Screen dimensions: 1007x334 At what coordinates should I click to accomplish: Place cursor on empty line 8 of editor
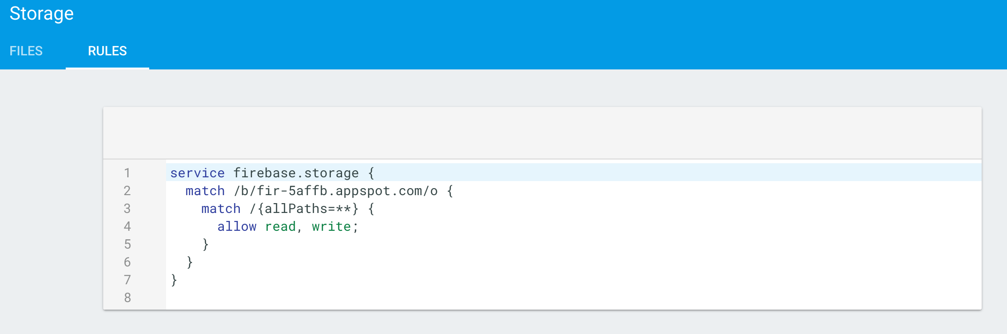573,298
